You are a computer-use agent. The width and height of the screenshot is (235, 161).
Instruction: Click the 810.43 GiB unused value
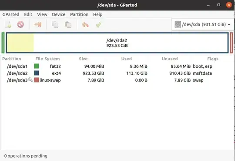pos(180,73)
